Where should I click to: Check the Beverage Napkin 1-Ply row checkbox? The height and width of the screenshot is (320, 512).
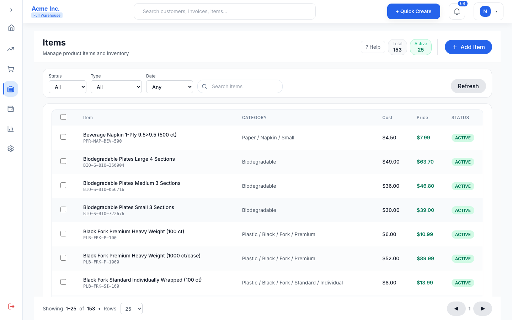pyautogui.click(x=63, y=137)
